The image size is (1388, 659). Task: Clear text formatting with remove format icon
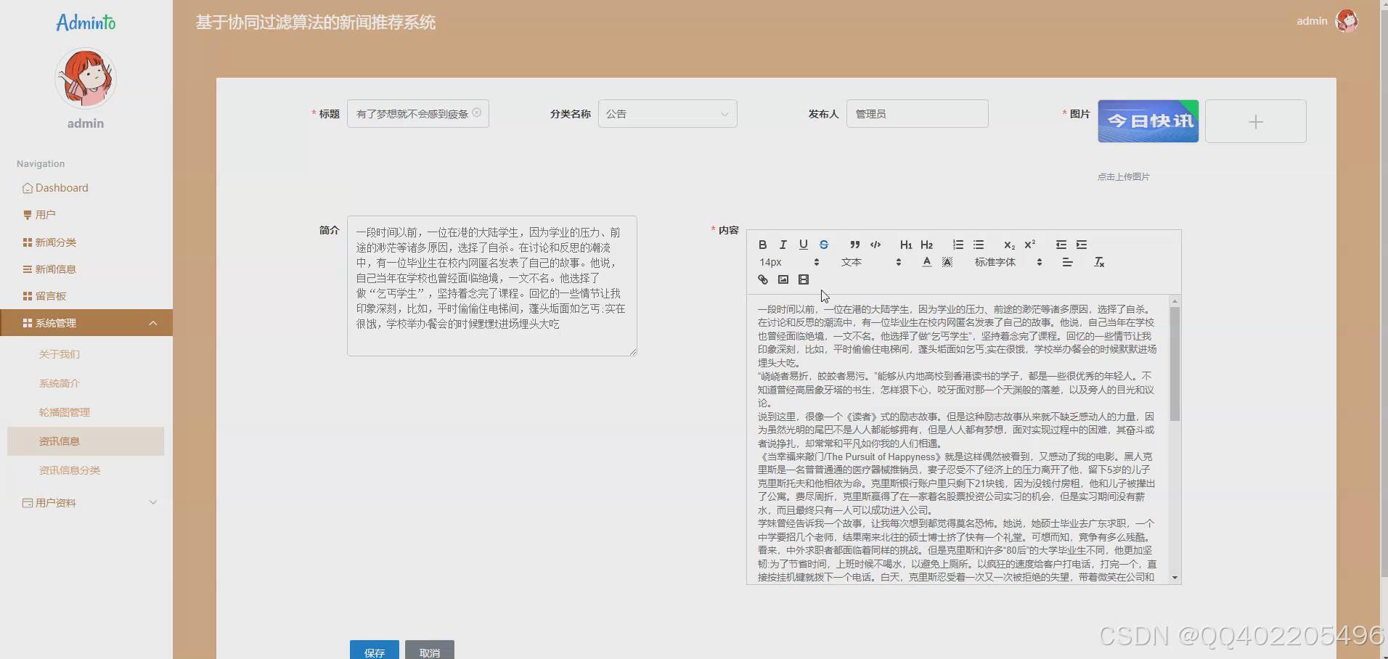pyautogui.click(x=1099, y=262)
